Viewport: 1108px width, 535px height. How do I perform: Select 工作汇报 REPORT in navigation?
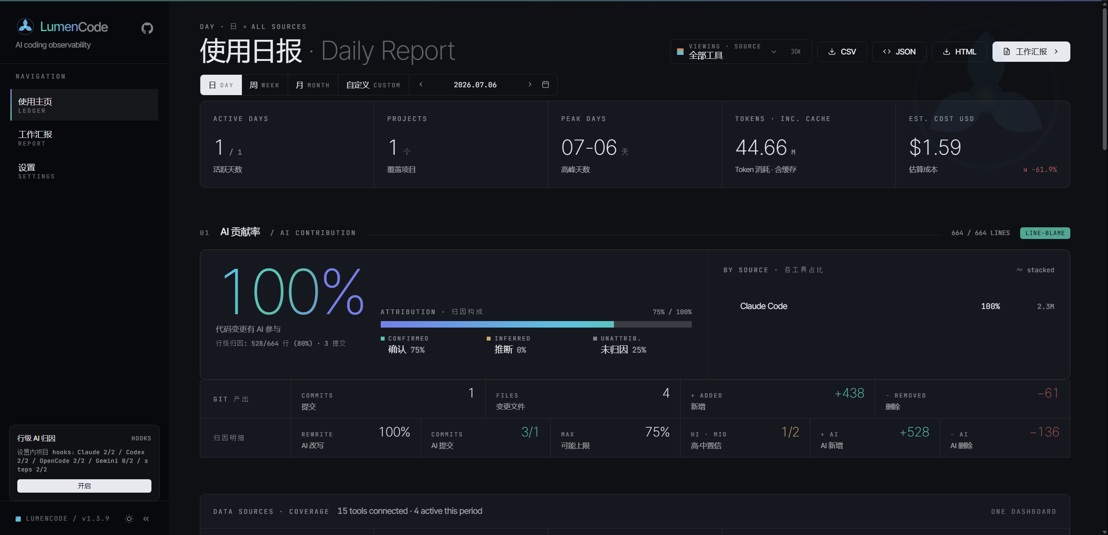pyautogui.click(x=84, y=138)
